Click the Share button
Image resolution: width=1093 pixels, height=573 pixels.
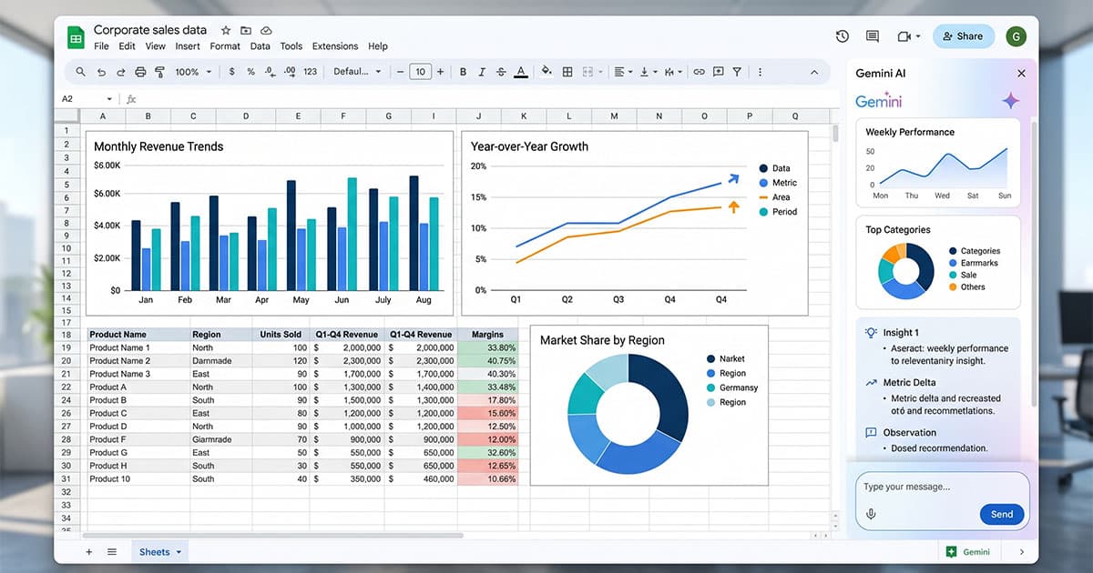tap(963, 36)
